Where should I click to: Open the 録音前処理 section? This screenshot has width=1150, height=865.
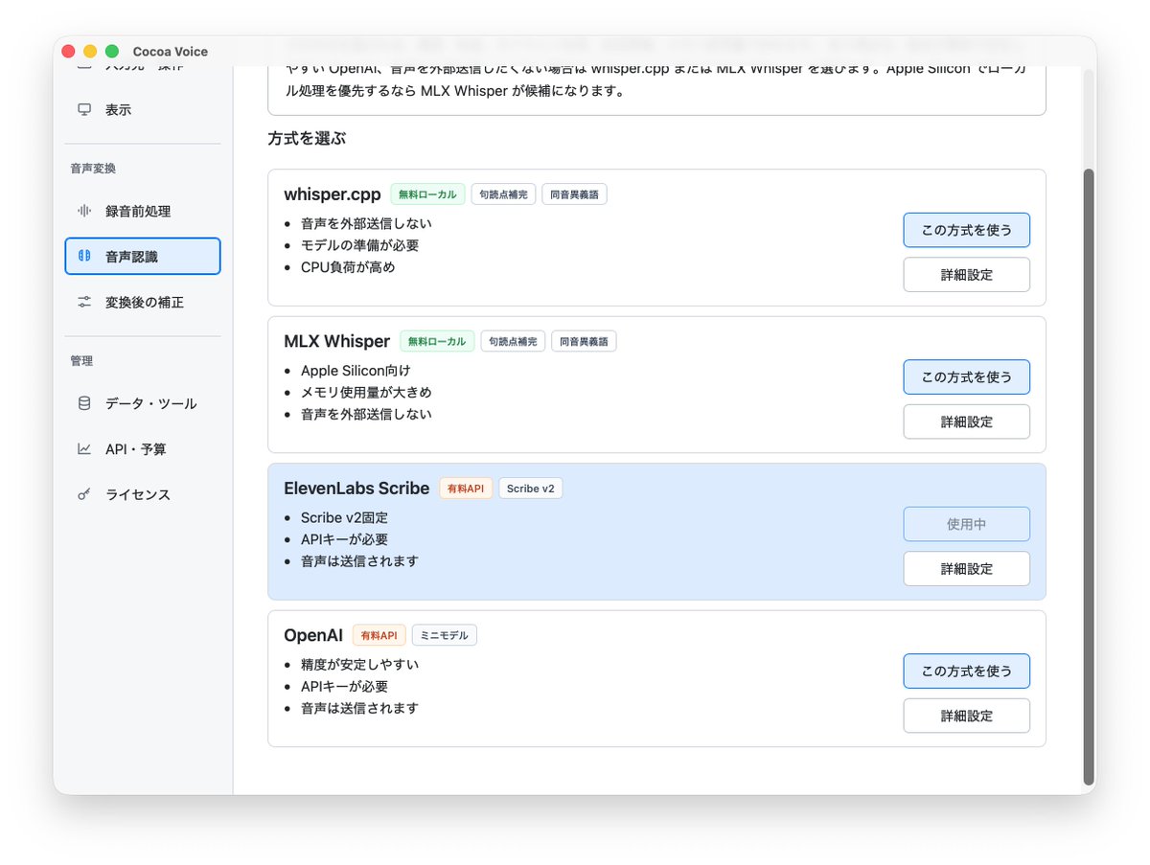pos(143,211)
